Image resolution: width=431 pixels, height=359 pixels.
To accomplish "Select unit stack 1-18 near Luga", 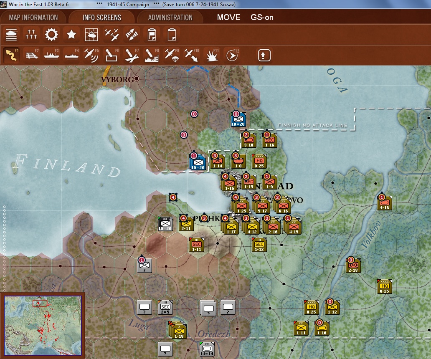I will coord(178,330).
